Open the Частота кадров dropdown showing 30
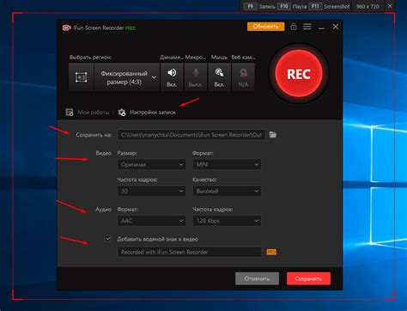The height and width of the screenshot is (311, 407). [151, 191]
